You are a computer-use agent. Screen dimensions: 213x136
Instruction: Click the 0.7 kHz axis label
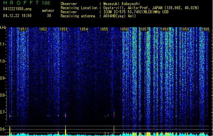pyautogui.click(x=3, y=112)
